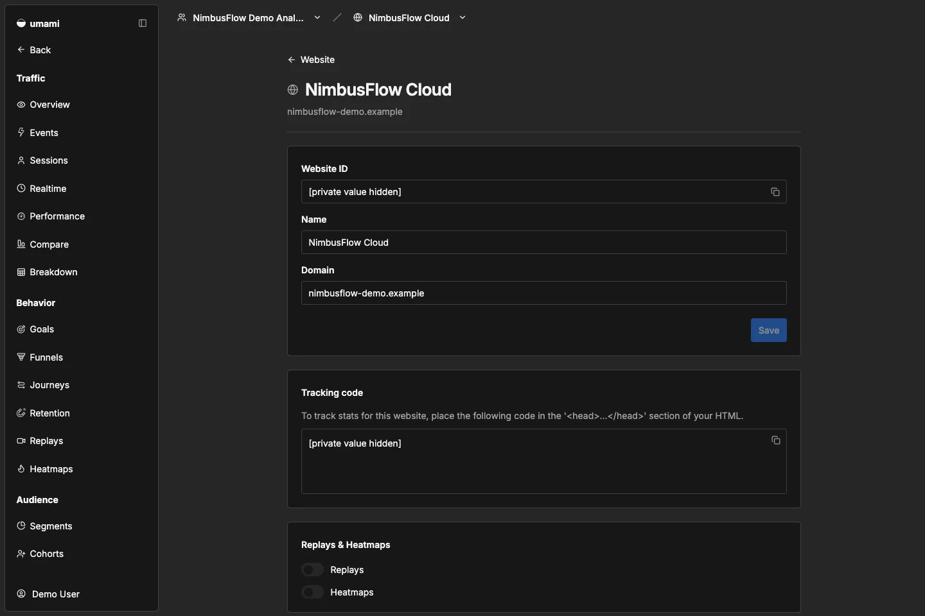
Task: Click the Events lightning icon
Action: coord(21,132)
